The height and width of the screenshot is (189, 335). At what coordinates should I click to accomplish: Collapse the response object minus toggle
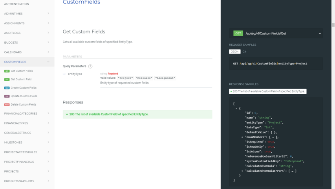(x=236, y=108)
